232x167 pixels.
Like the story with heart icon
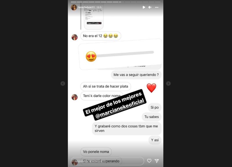point(149,161)
